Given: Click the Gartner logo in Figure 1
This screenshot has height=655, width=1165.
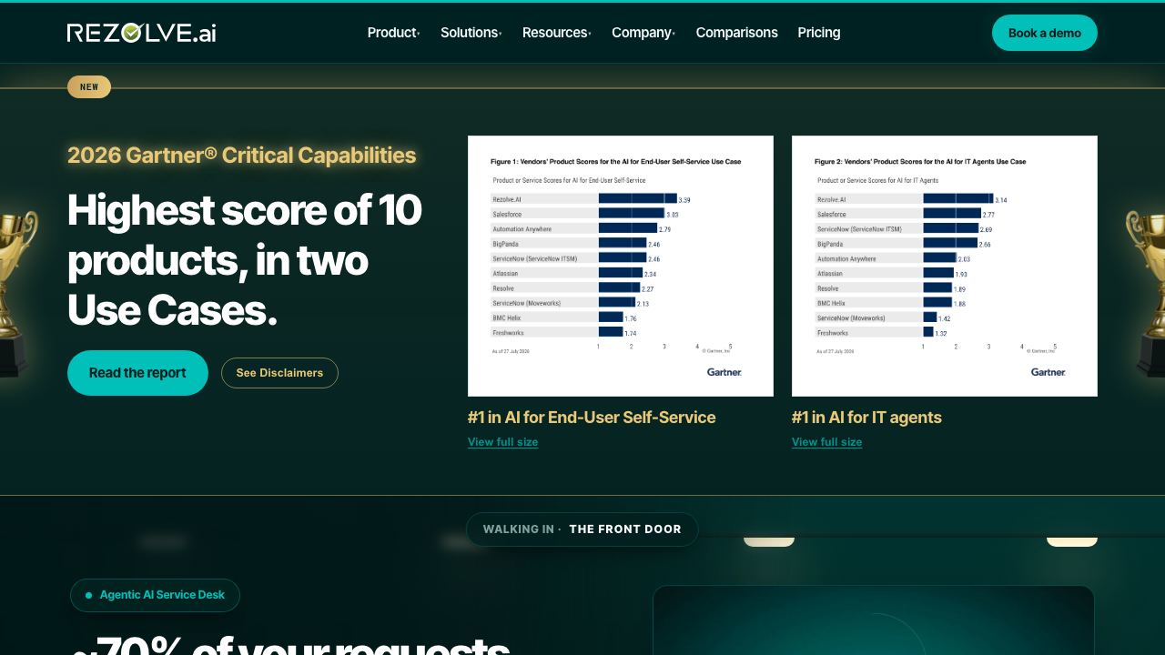Looking at the screenshot, I should (x=724, y=372).
